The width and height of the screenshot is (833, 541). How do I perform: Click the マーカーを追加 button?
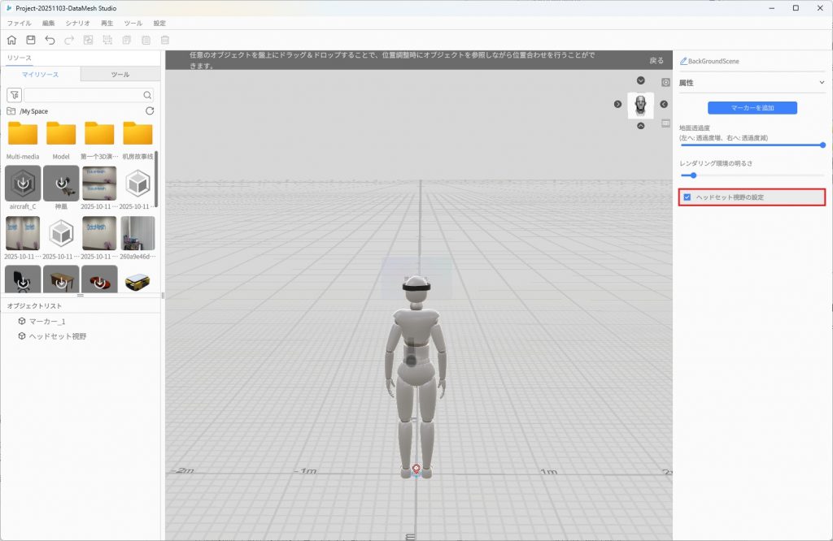[x=752, y=107]
